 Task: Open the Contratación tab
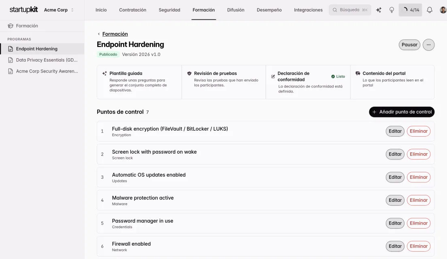coord(132,10)
